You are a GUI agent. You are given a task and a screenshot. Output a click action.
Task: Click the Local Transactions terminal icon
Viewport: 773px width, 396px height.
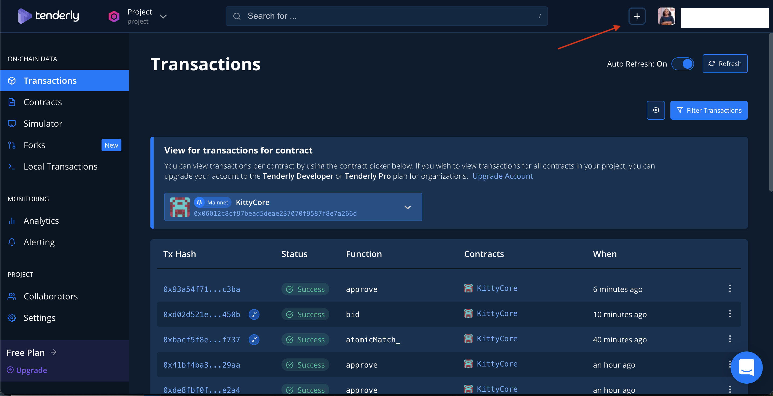(x=12, y=166)
